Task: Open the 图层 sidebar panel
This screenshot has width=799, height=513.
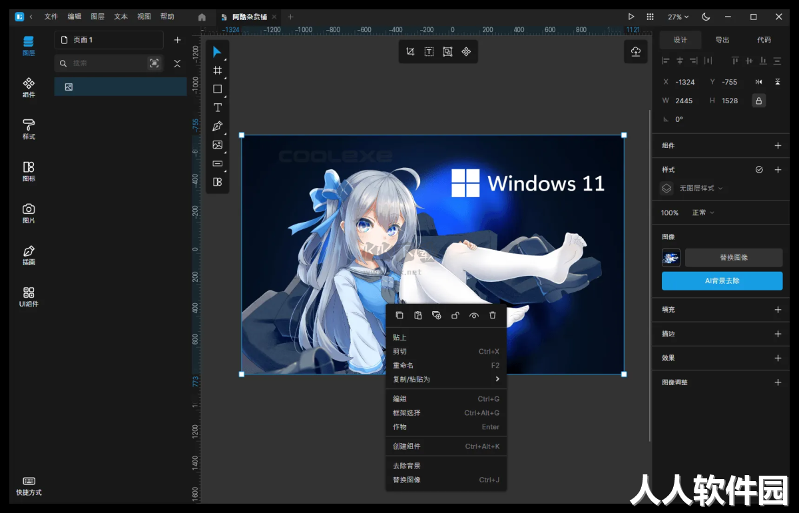Action: tap(29, 46)
